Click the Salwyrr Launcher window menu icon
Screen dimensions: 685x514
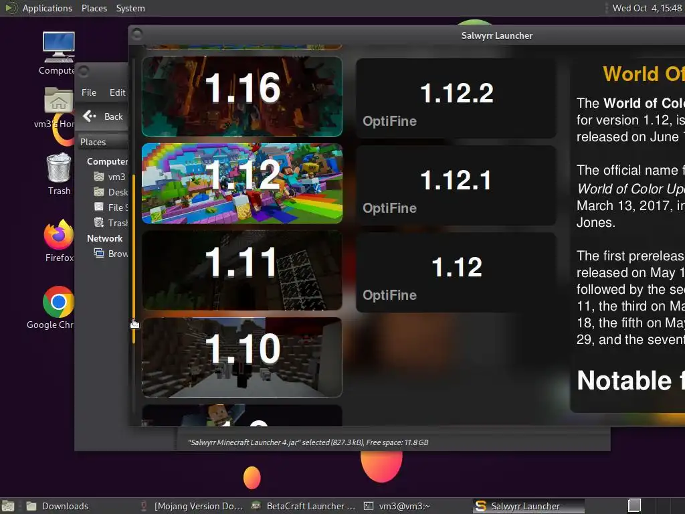(x=137, y=34)
